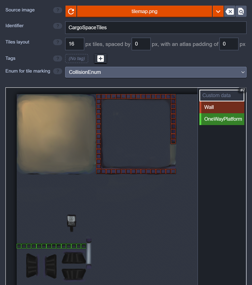
Task: Open the (No tag) tag selector
Action: tap(77, 58)
